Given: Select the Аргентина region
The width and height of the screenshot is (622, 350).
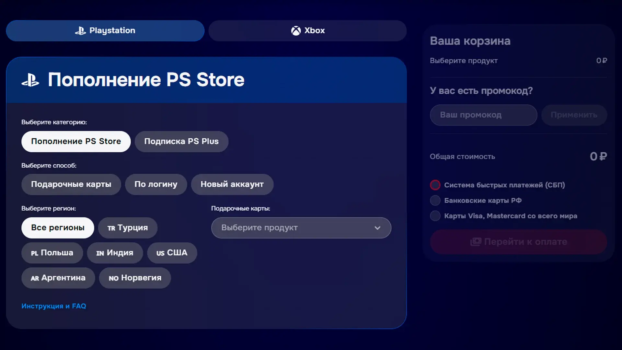Looking at the screenshot, I should pyautogui.click(x=58, y=278).
